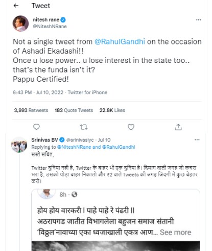View the 22.8K Likes list

[x=112, y=110]
